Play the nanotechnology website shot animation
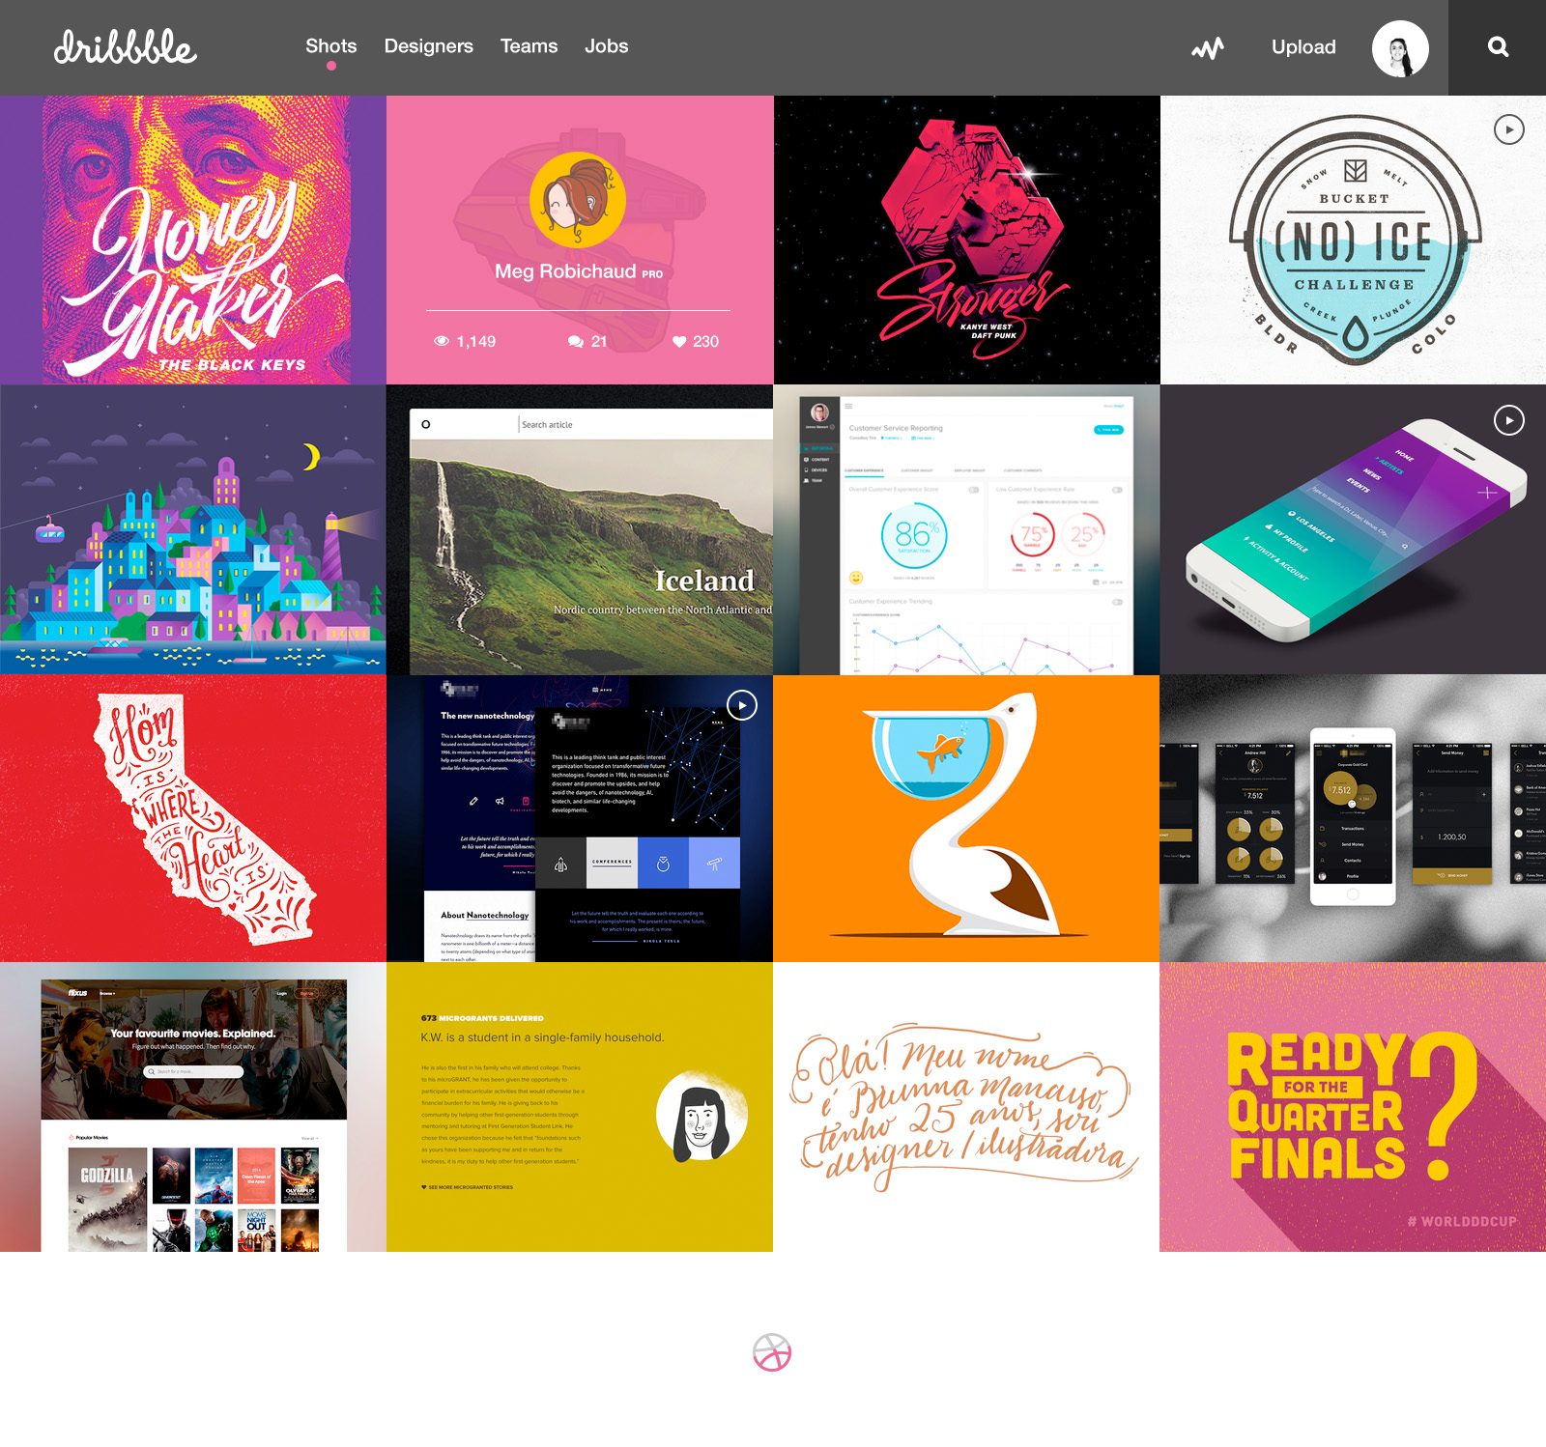The width and height of the screenshot is (1546, 1447). [741, 705]
